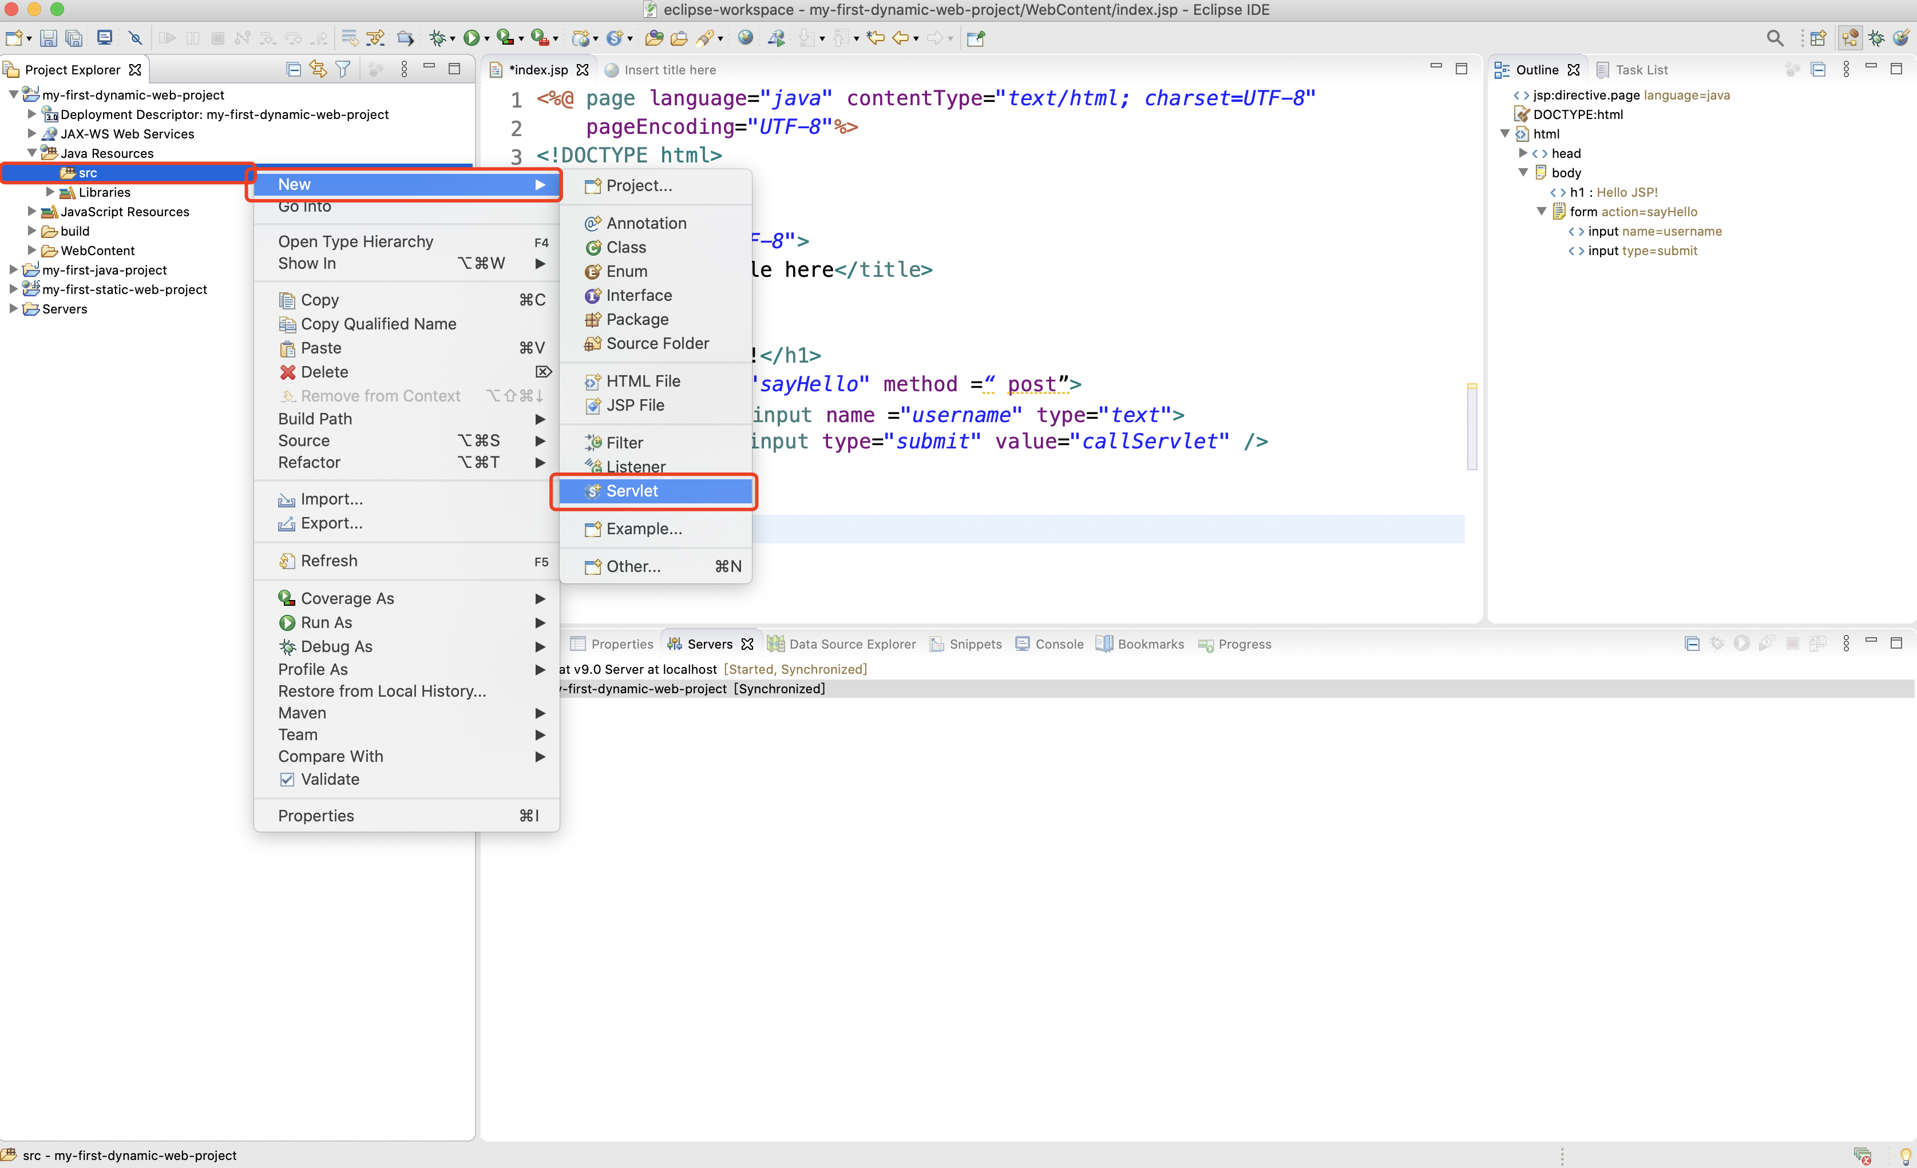
Task: Collapse all in the Servers view toolbar
Action: (x=1692, y=643)
